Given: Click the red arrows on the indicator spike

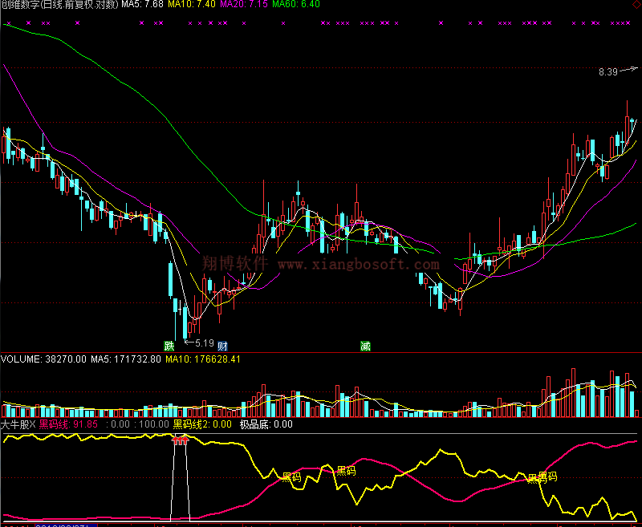Looking at the screenshot, I should tap(180, 440).
